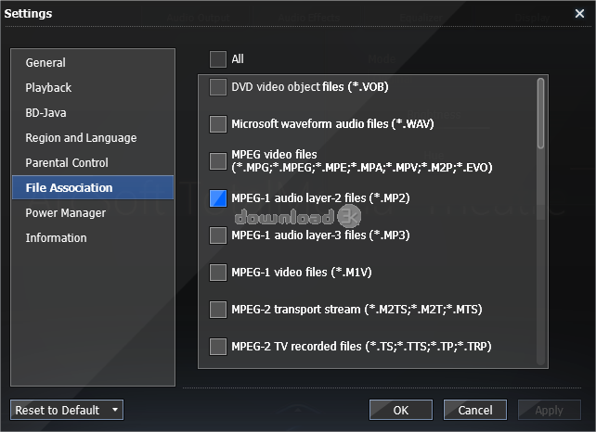Open the General settings section
Viewport: 596px width, 432px height.
tap(45, 63)
